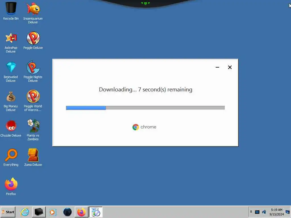Click the dark globe taskbar icon

pos(67,212)
